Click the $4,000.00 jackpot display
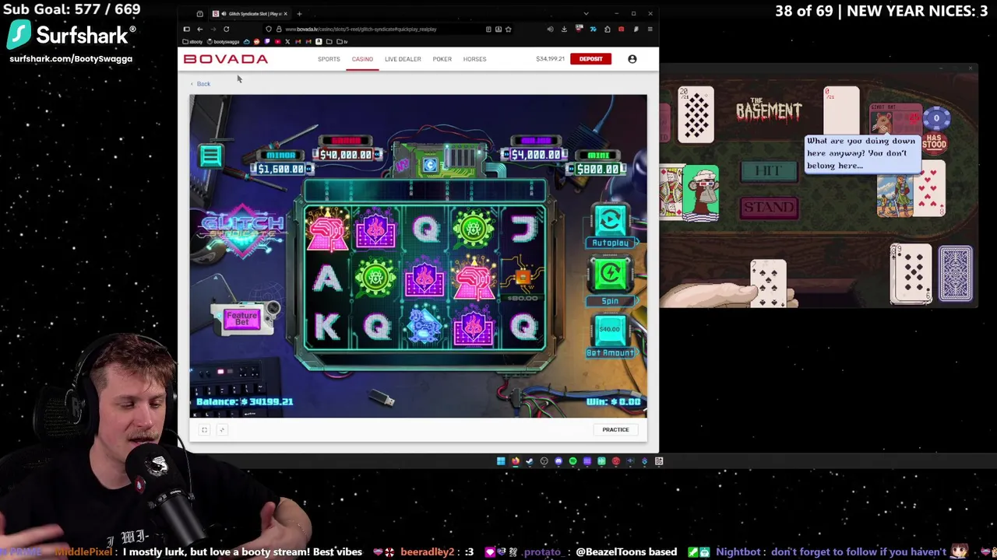This screenshot has width=997, height=560. 535,149
